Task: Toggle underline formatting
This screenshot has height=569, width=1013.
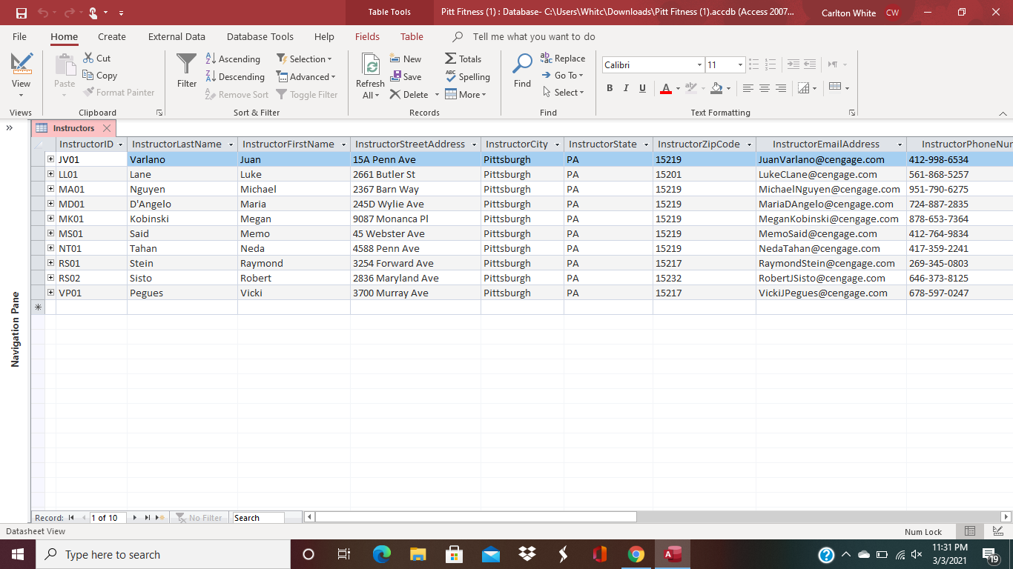Action: (x=641, y=87)
